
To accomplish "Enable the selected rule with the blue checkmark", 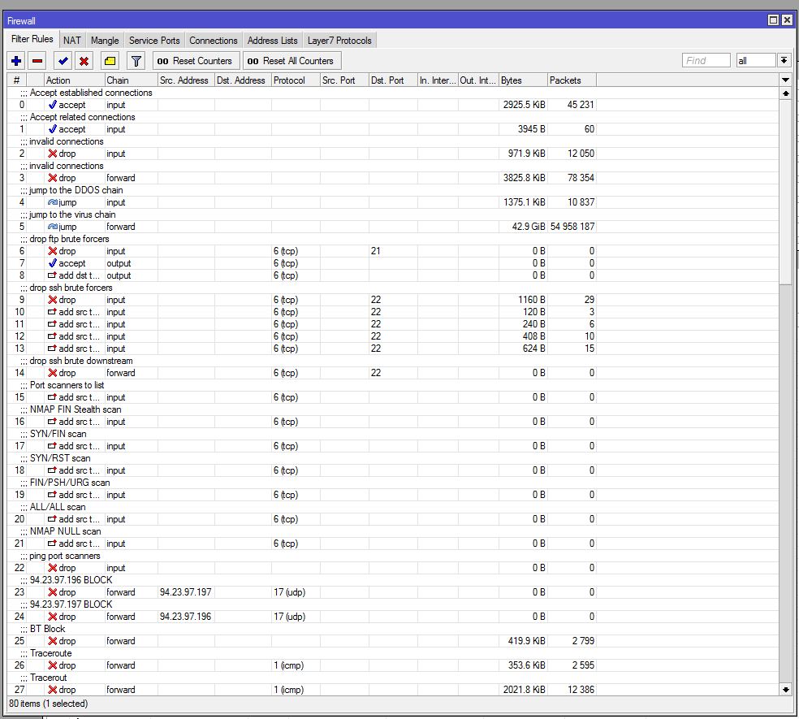I will [x=63, y=61].
